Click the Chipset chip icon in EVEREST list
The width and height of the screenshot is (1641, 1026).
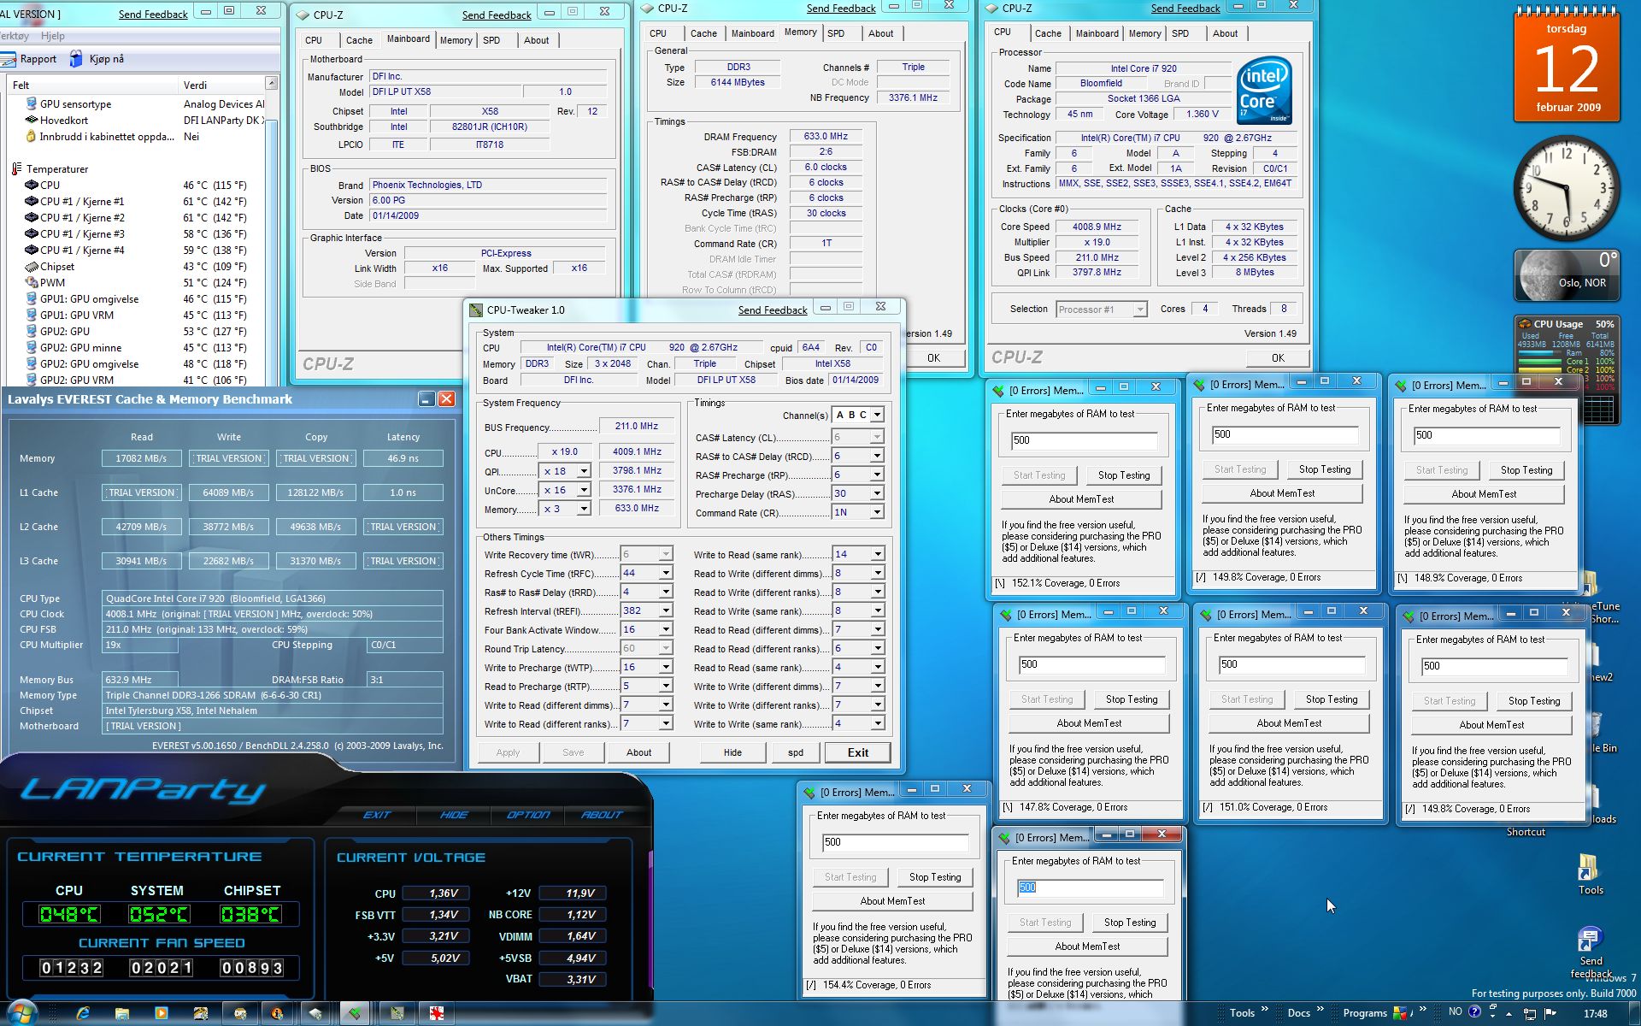(x=31, y=266)
